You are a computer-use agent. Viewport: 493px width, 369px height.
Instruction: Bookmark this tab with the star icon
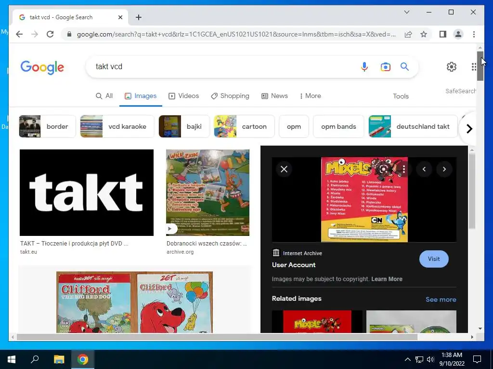(x=424, y=34)
